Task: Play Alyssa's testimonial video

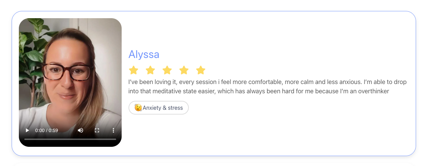Action: 27,130
